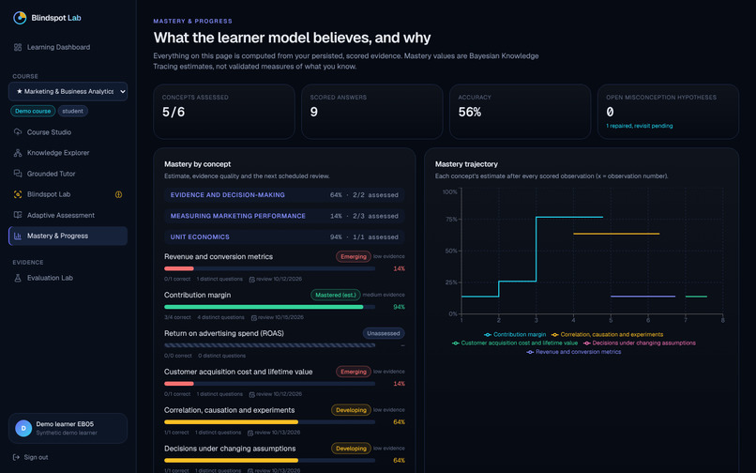Click 'Customer acquisition cost and lifetime value' title

pos(238,372)
